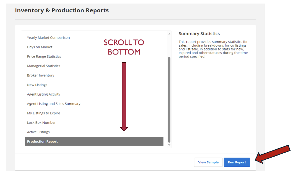This screenshot has height=176, width=296.
Task: Click the Summary Statistics heading
Action: [x=199, y=34]
